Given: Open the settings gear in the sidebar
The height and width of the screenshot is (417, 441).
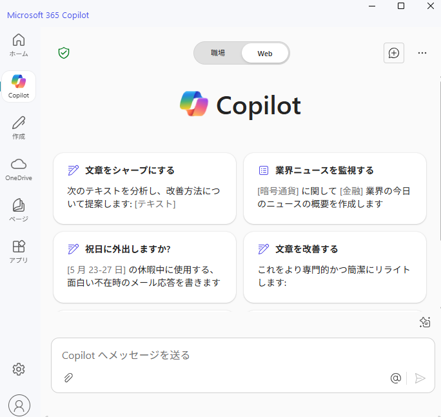Looking at the screenshot, I should [19, 369].
